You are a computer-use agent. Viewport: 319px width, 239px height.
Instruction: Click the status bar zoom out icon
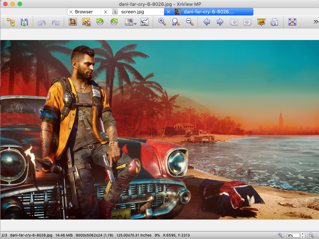pos(311,235)
